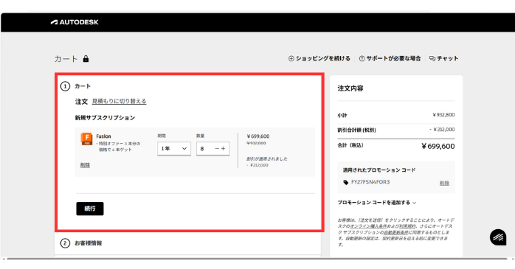Viewport: 515px width, 269px height.
Task: Click the Fusion product icon
Action: click(87, 139)
